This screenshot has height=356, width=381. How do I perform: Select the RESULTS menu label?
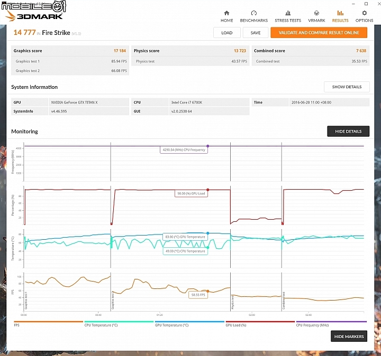340,21
